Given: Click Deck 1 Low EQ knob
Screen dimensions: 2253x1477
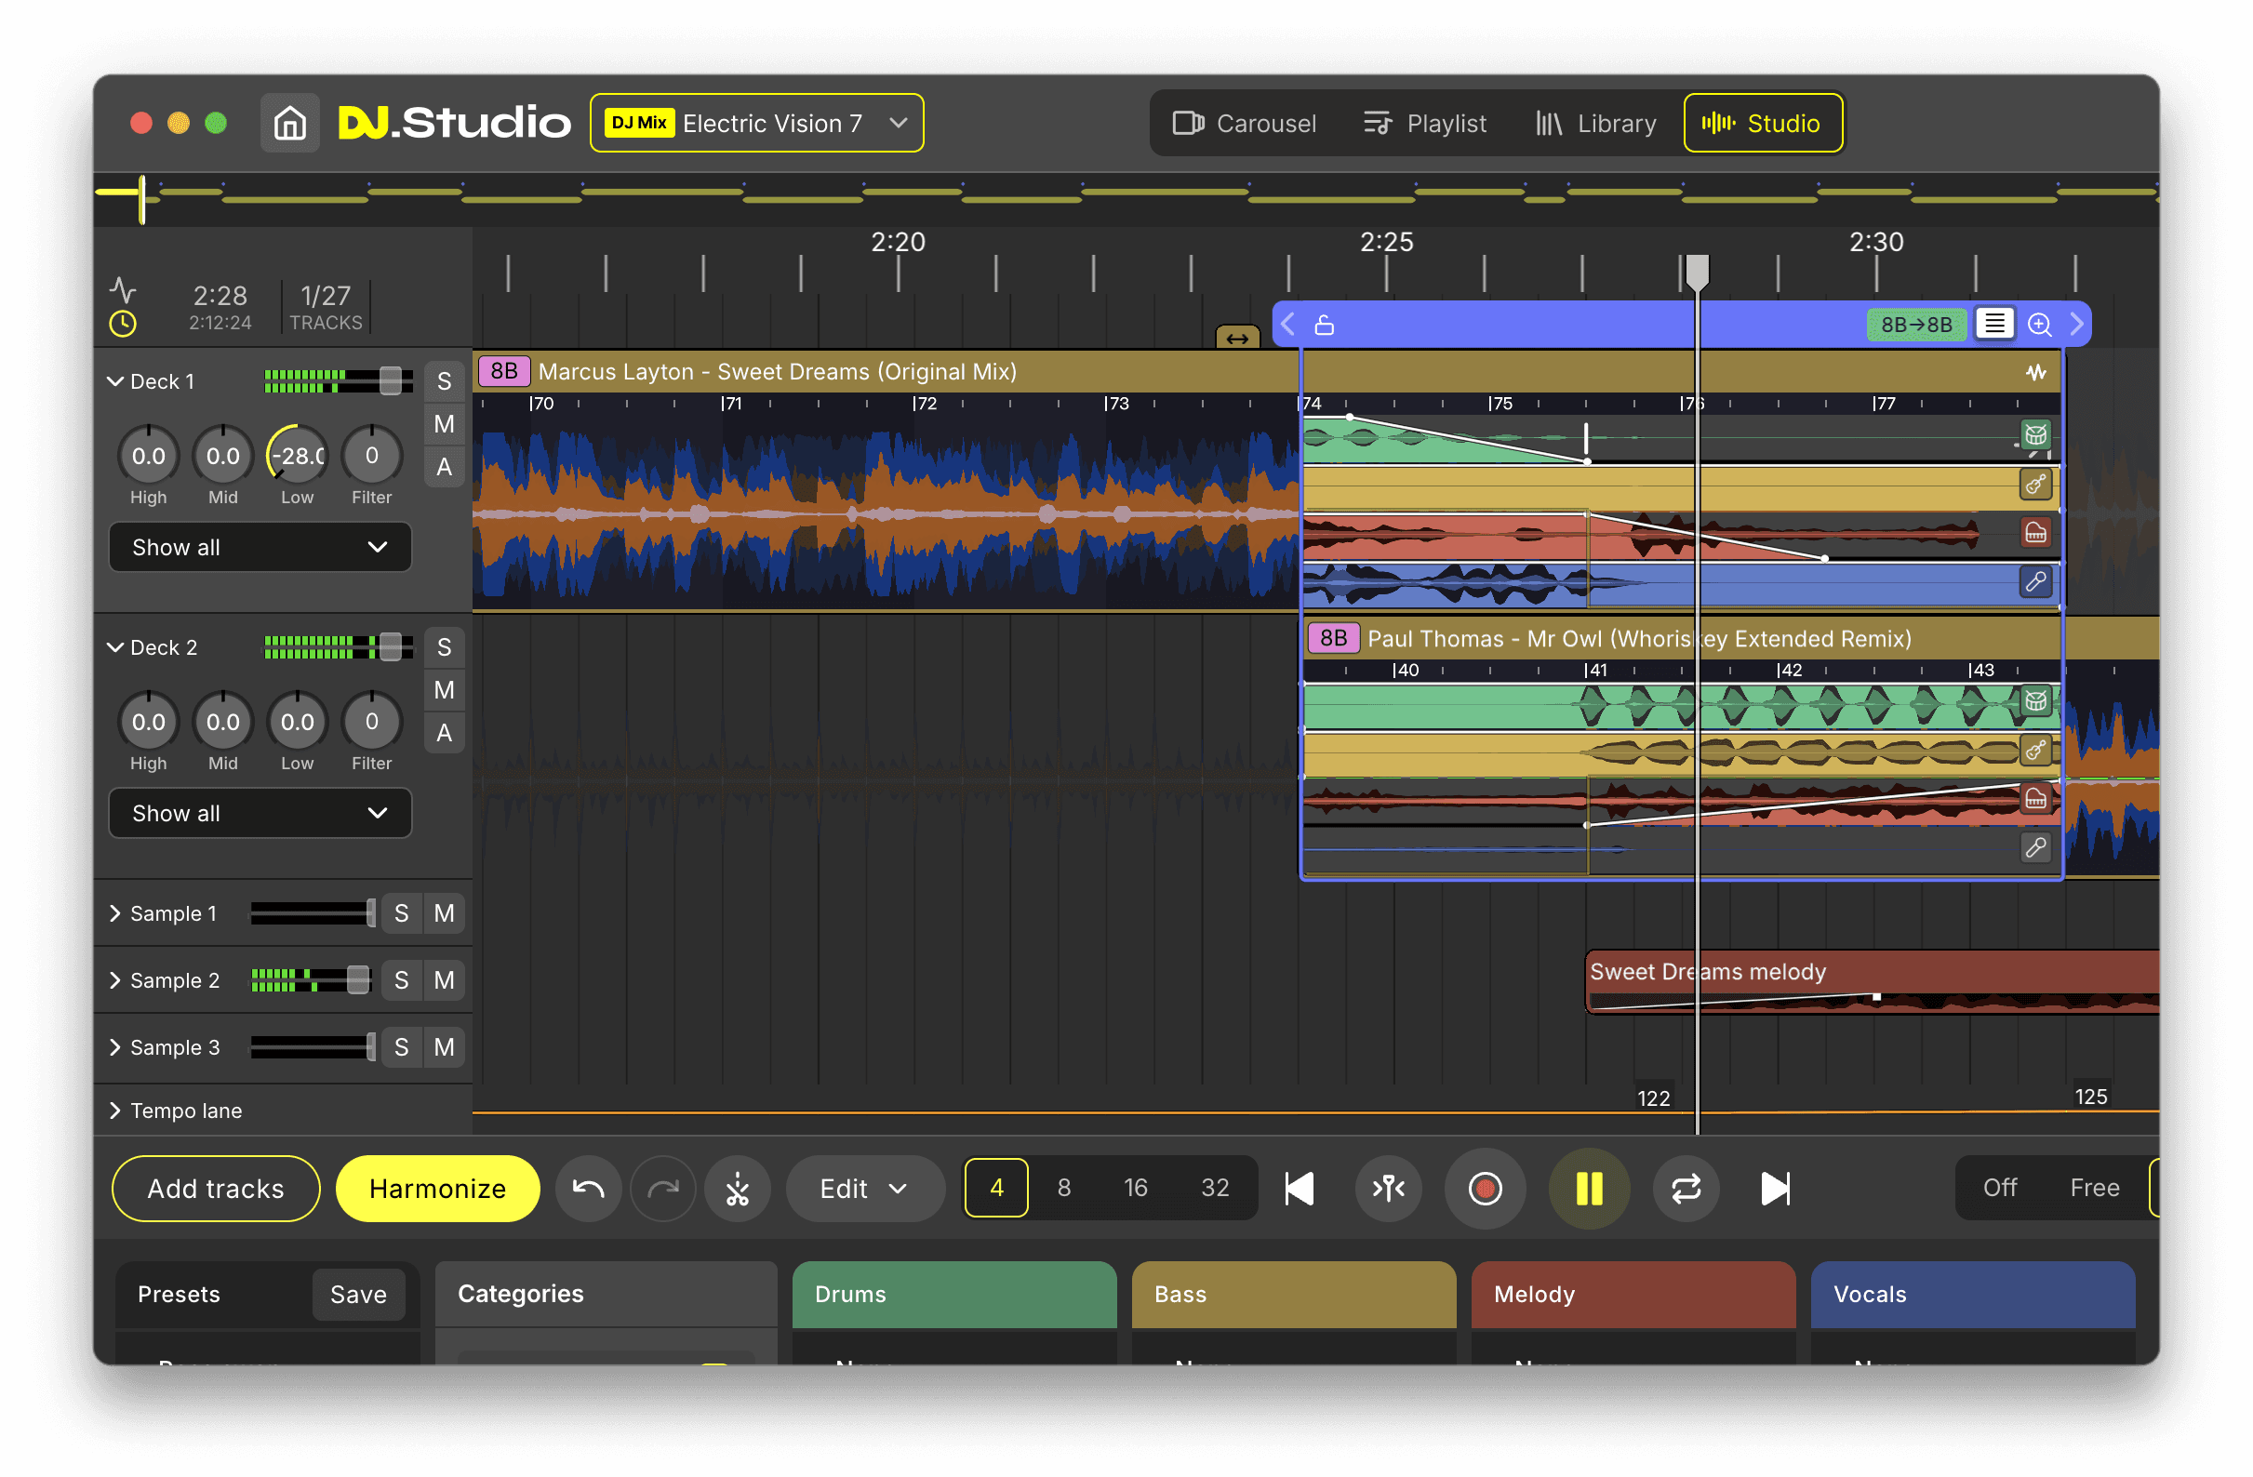Looking at the screenshot, I should click(298, 456).
